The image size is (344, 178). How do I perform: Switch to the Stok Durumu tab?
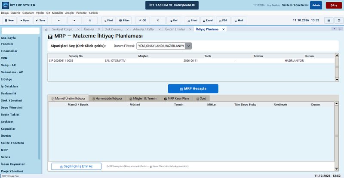coord(114,29)
